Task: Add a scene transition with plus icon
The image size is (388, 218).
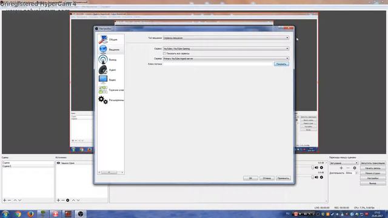Action: [x=341, y=168]
